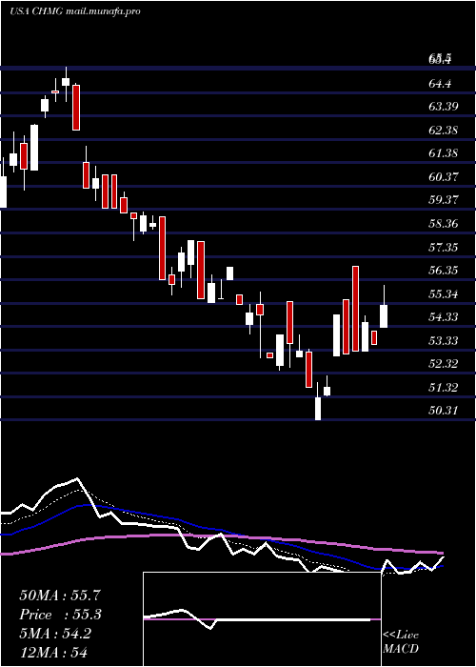
Task: Click the '5MA : 54.2' readout
Action: pos(55,633)
